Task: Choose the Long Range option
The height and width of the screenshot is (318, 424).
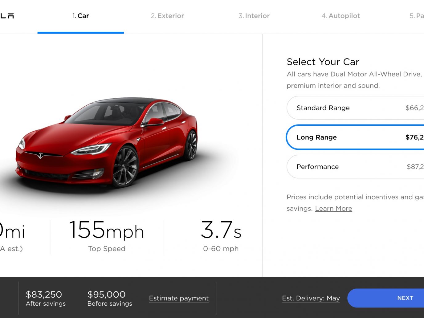Action: (355, 137)
